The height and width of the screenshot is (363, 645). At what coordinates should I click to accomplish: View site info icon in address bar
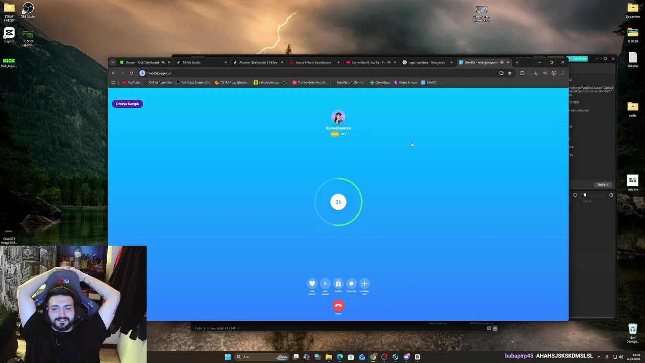[142, 73]
